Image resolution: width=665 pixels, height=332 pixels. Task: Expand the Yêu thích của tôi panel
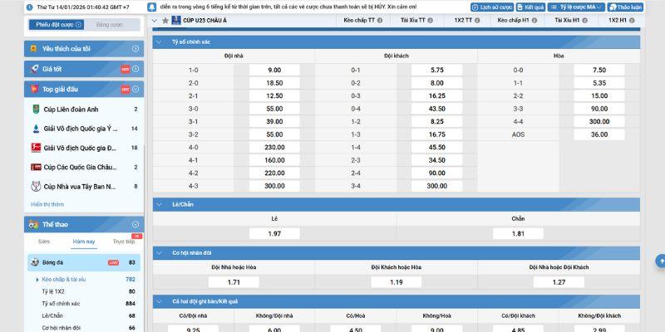point(135,49)
